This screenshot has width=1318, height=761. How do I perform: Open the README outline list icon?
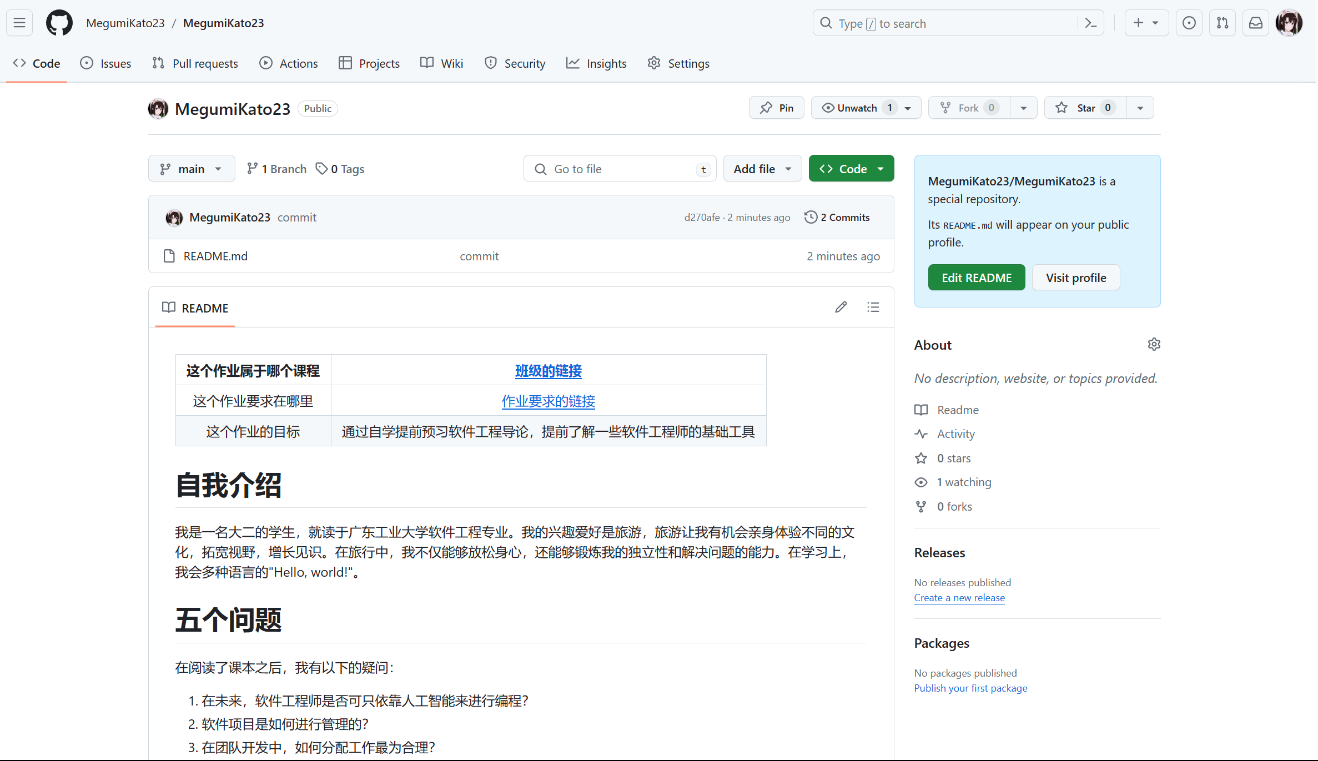pyautogui.click(x=873, y=307)
